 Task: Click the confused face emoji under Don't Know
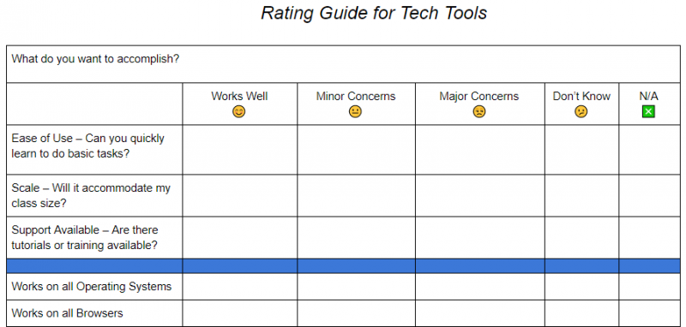581,112
